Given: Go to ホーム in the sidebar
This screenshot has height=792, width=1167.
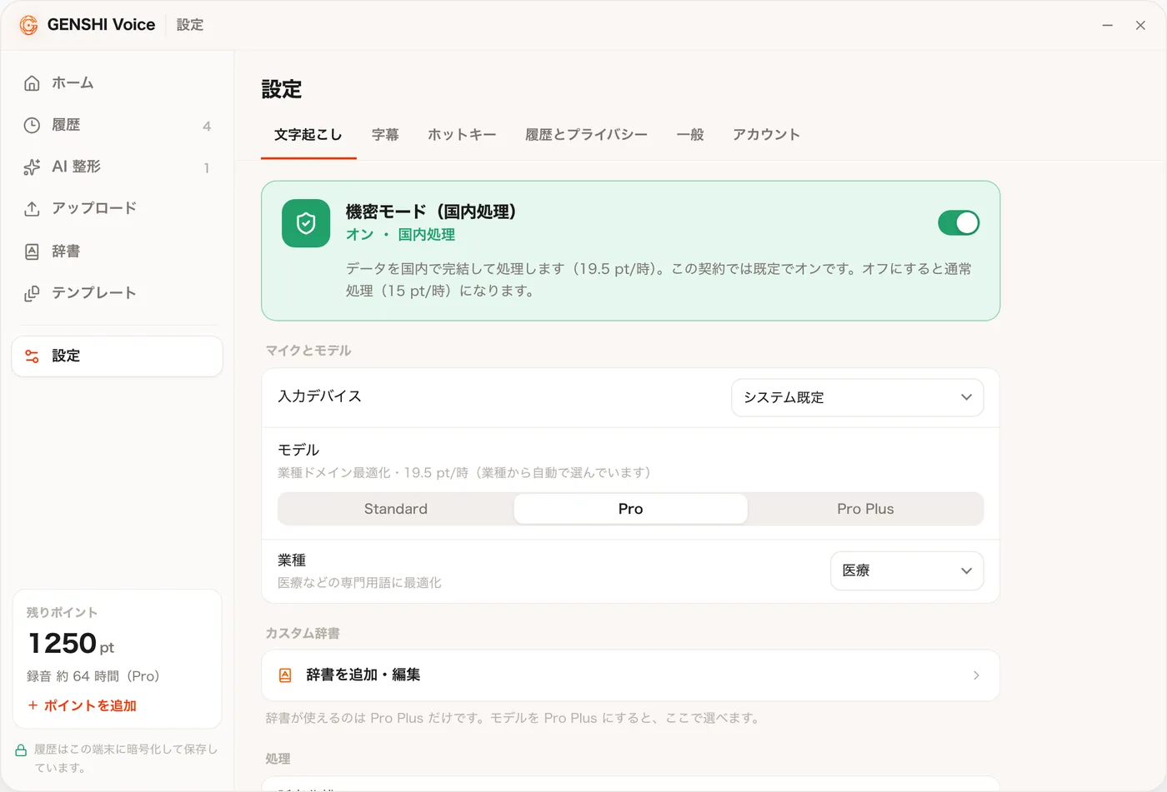Looking at the screenshot, I should coord(117,83).
